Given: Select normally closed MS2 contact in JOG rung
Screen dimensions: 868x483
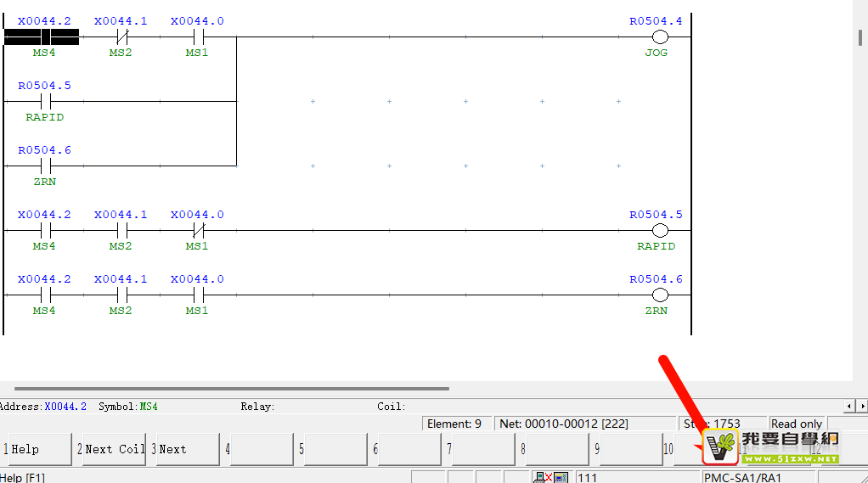Looking at the screenshot, I should [x=121, y=37].
